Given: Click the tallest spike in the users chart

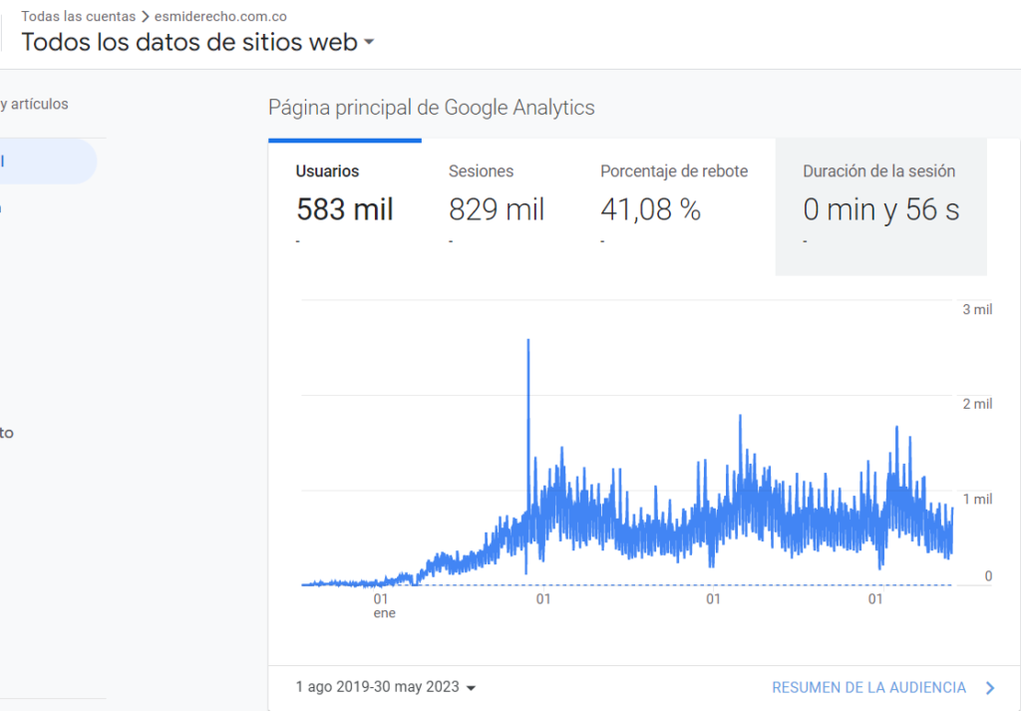Looking at the screenshot, I should tap(527, 344).
